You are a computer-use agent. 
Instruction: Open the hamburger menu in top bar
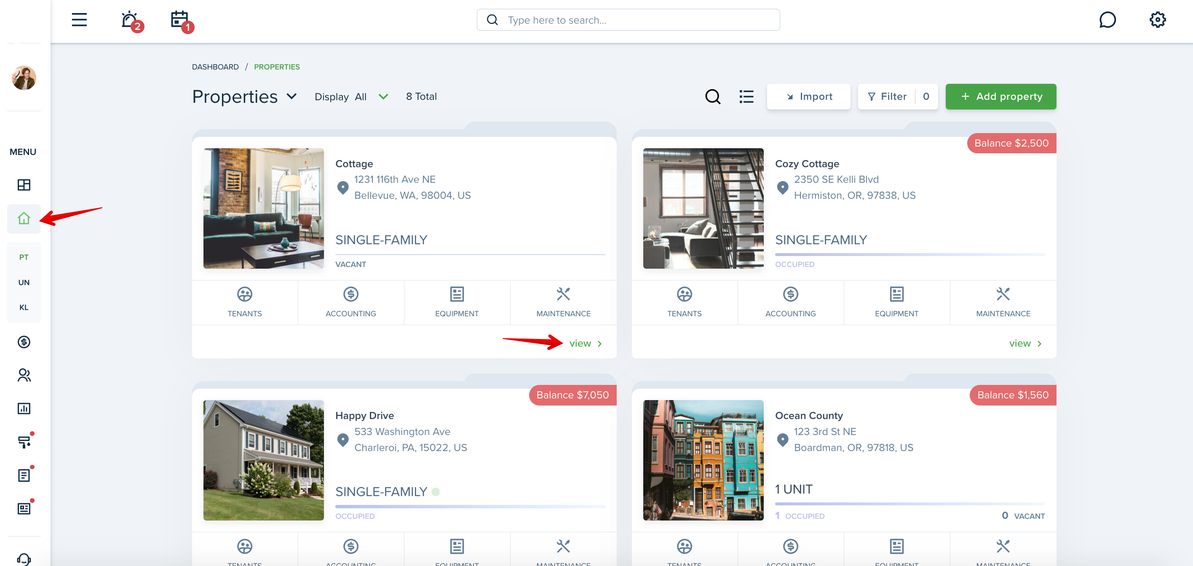click(79, 19)
